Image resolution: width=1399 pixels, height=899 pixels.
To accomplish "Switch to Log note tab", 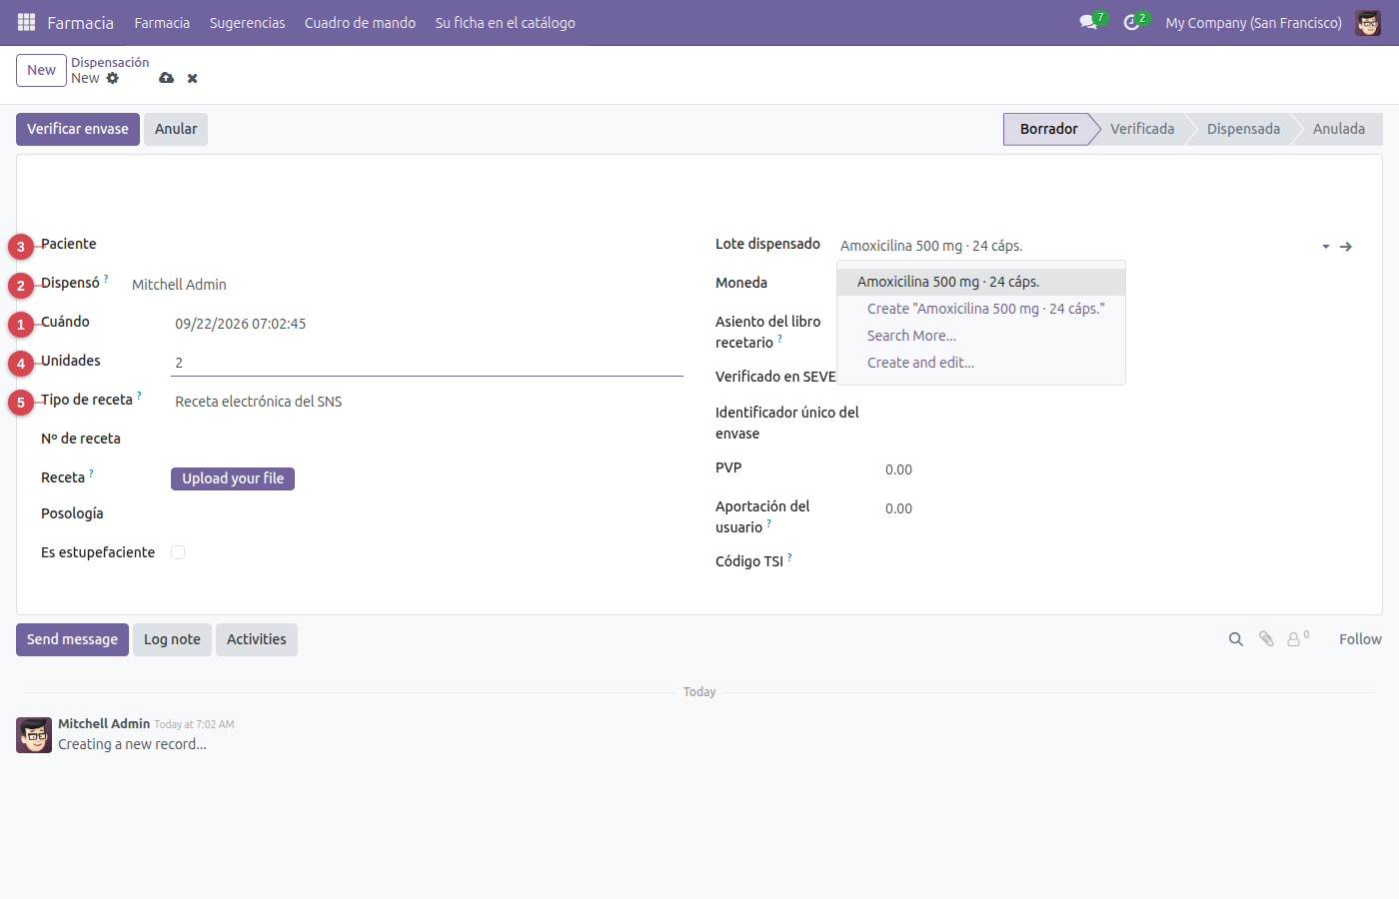I will (x=172, y=639).
